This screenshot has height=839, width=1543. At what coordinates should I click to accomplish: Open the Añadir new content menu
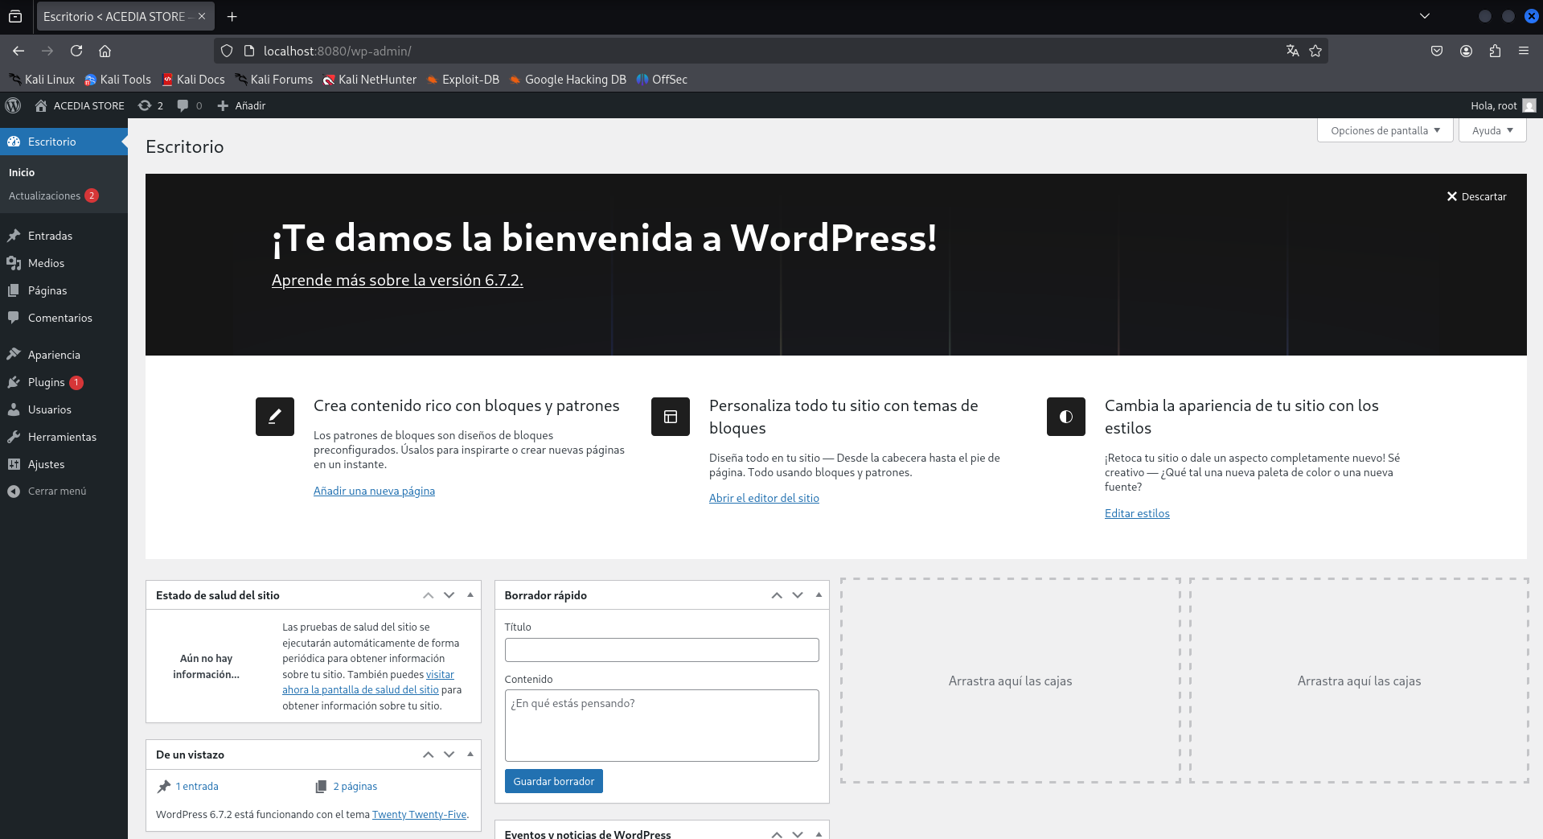pos(241,105)
